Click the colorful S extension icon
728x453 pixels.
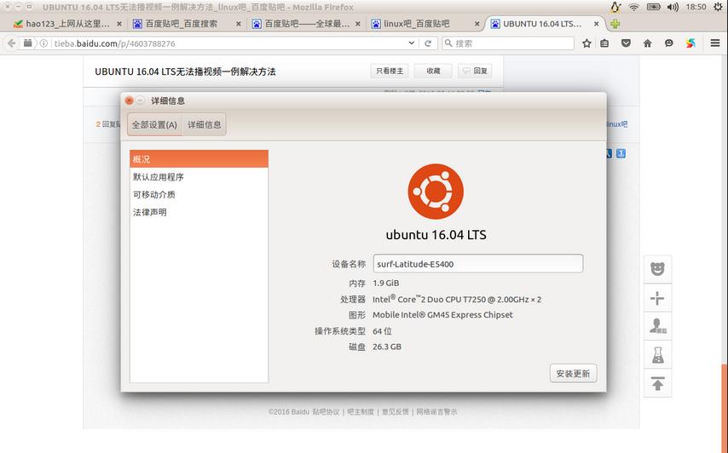point(690,43)
